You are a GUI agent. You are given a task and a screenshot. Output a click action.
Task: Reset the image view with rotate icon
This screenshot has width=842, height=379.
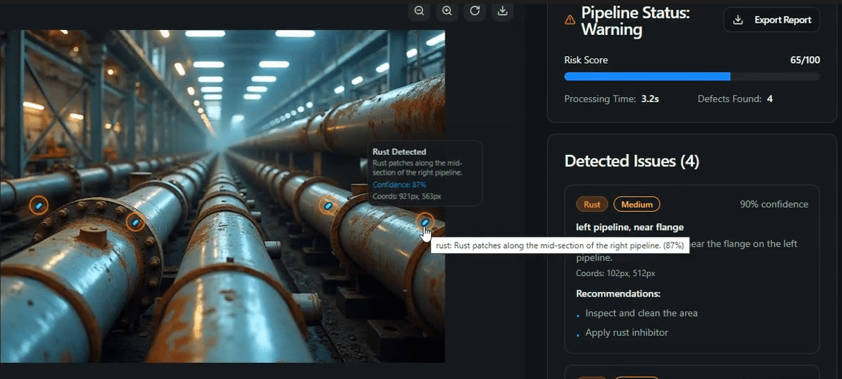(x=475, y=11)
